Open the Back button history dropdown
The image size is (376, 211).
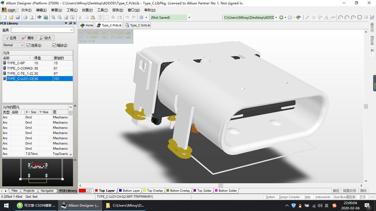[285, 17]
